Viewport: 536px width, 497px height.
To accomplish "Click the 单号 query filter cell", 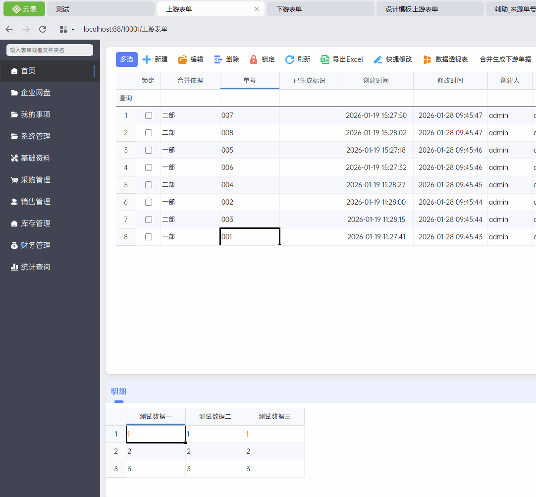I will pyautogui.click(x=250, y=98).
